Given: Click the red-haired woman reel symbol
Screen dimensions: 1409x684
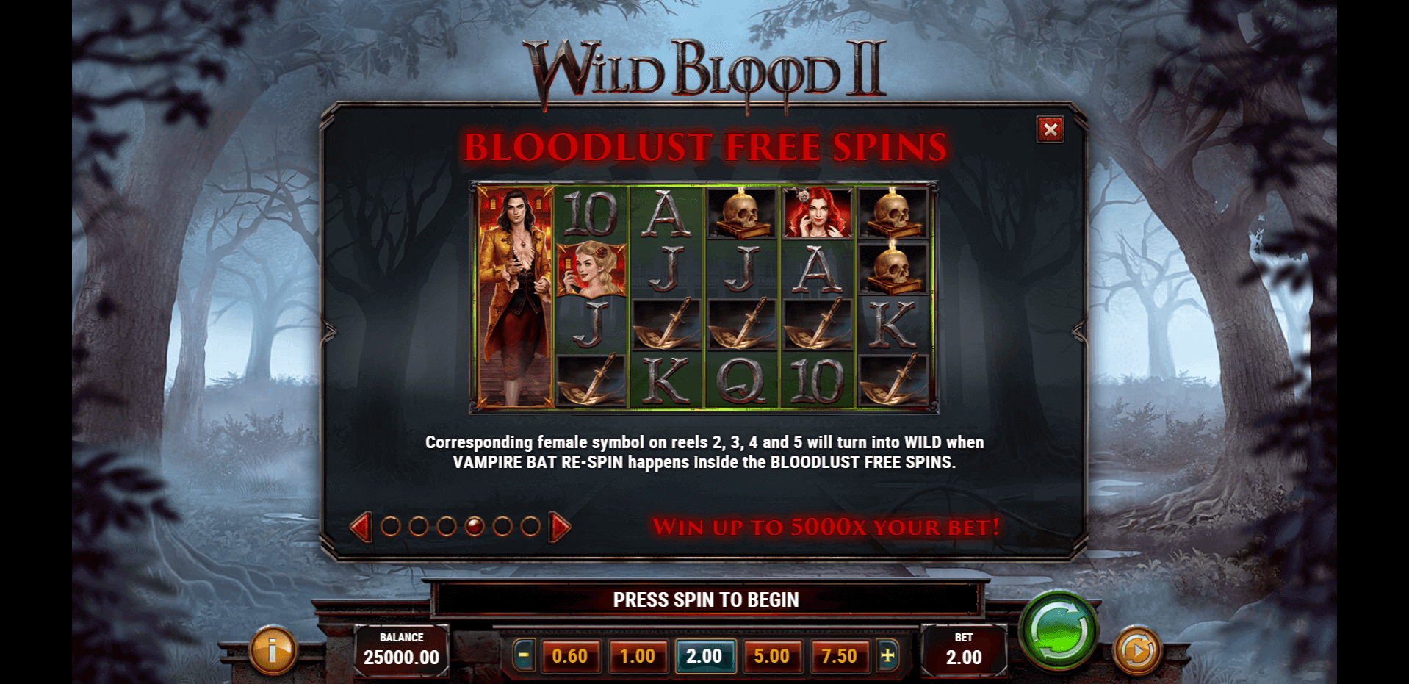Looking at the screenshot, I should pyautogui.click(x=818, y=212).
